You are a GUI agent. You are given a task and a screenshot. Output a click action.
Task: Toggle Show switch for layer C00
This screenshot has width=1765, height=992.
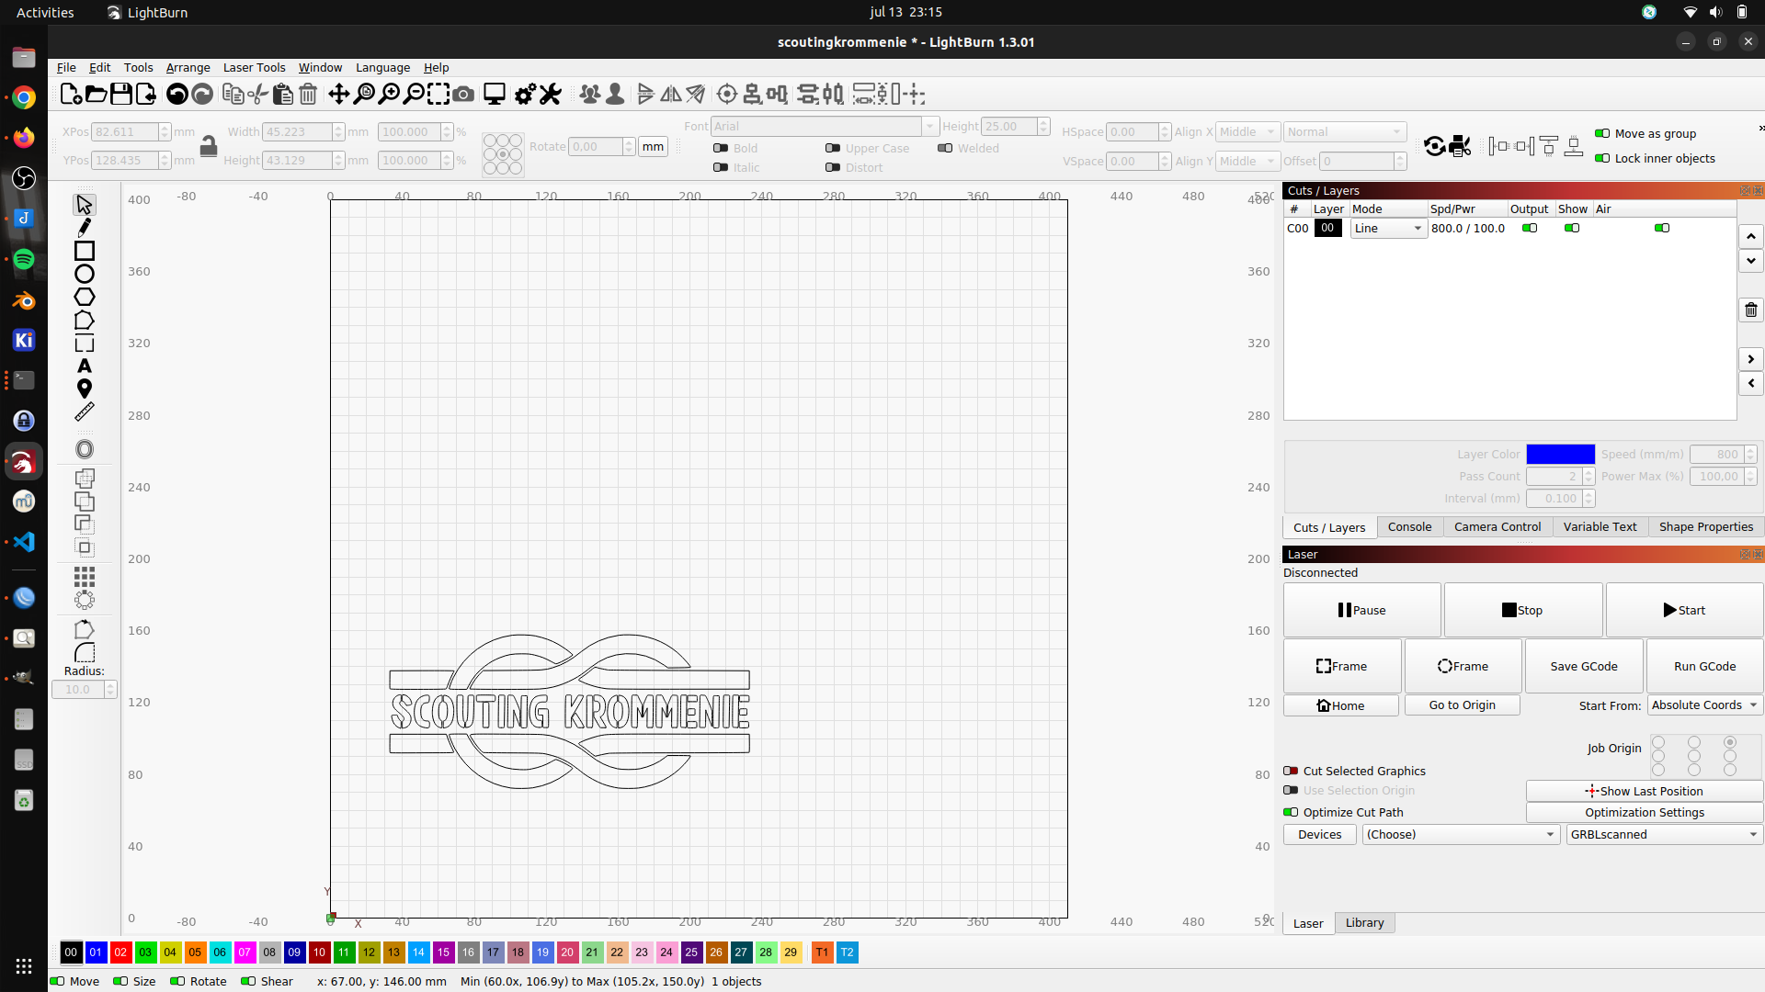click(1572, 228)
